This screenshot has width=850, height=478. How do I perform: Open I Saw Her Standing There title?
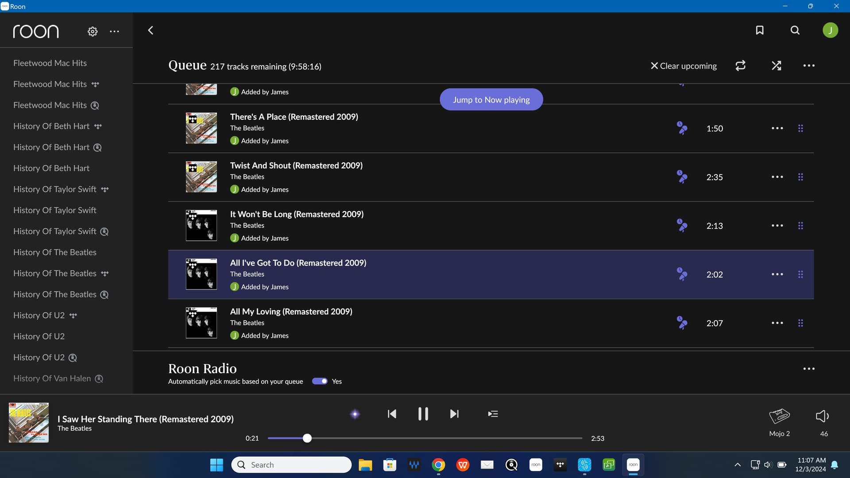coord(146,419)
